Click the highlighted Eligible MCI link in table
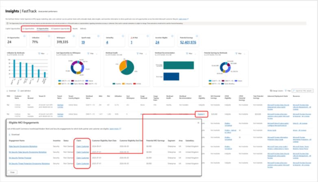 (201, 114)
